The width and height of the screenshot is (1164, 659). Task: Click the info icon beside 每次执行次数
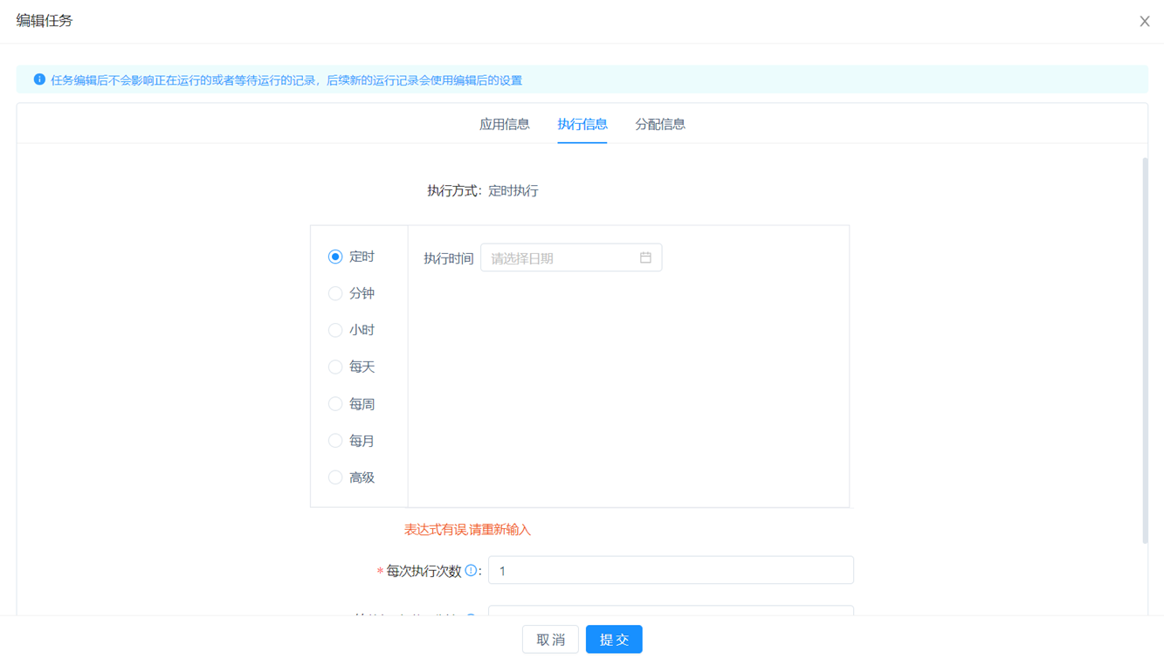[x=471, y=571]
